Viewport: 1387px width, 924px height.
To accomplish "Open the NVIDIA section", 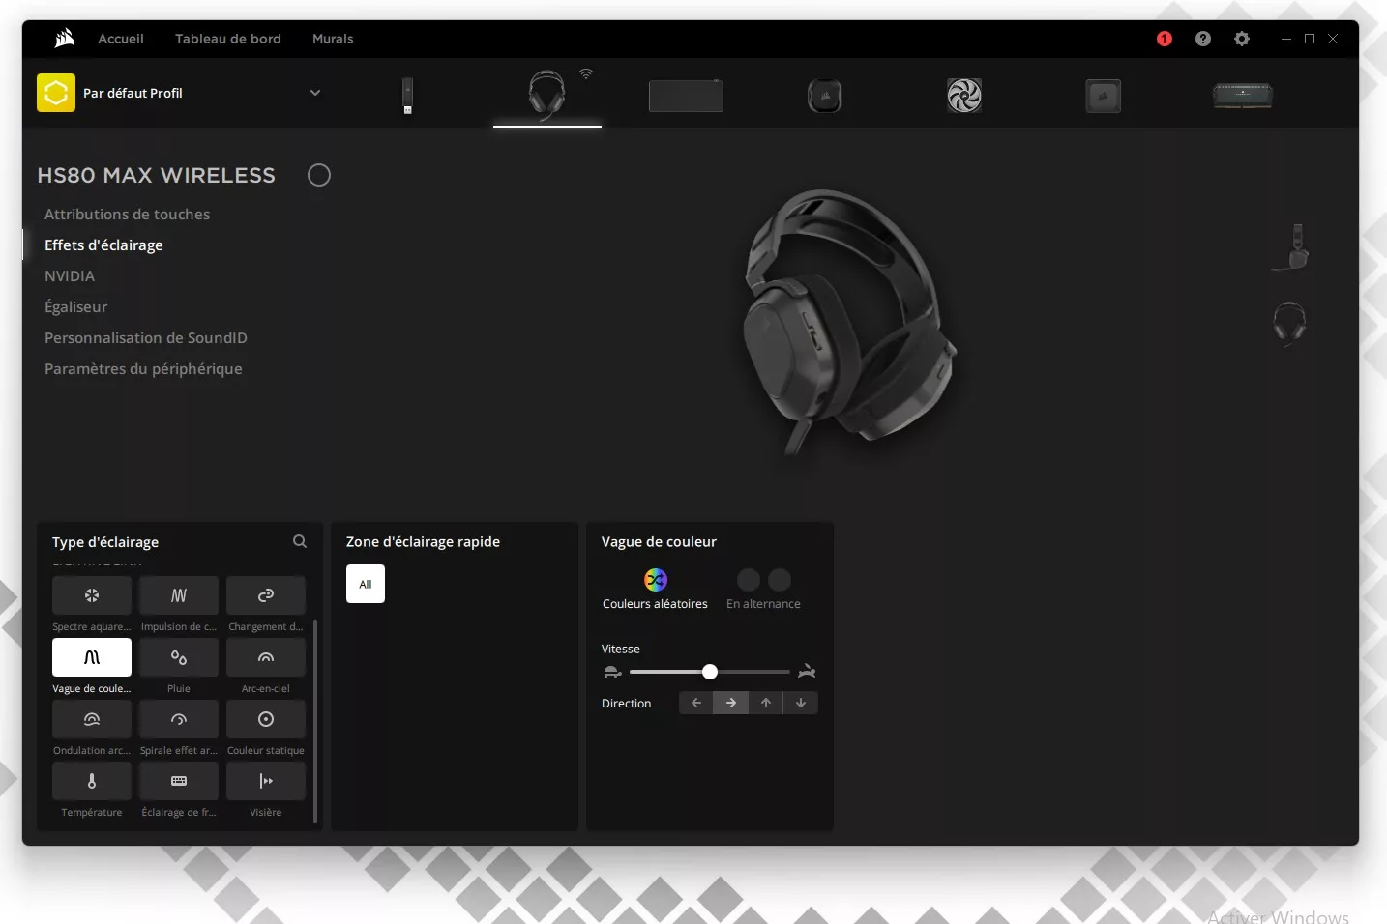I will pyautogui.click(x=70, y=276).
